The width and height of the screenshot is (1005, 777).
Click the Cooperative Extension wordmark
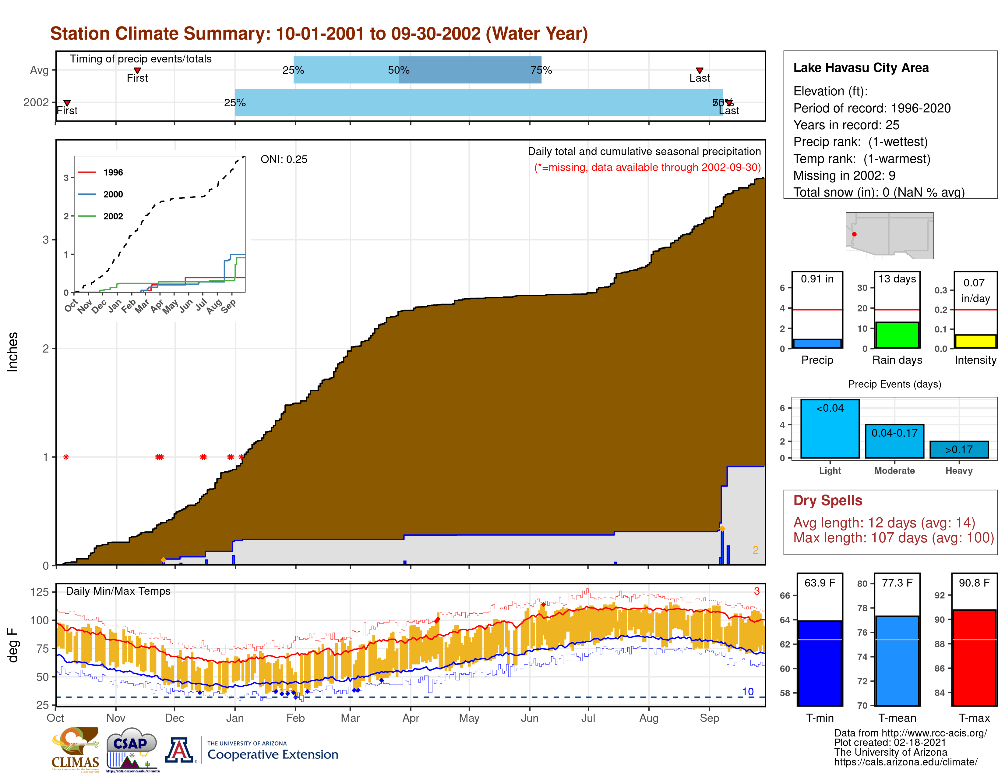(x=273, y=754)
